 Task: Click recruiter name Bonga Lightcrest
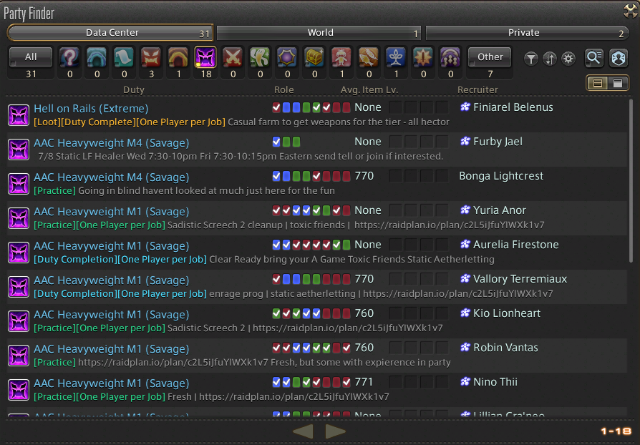[501, 176]
